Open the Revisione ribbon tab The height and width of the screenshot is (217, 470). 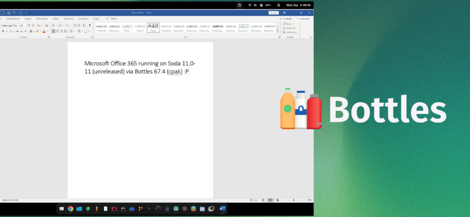[68, 18]
